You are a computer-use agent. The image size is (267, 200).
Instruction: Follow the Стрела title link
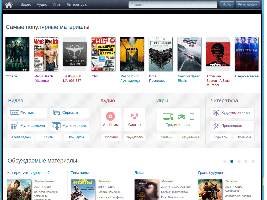pos(11,76)
